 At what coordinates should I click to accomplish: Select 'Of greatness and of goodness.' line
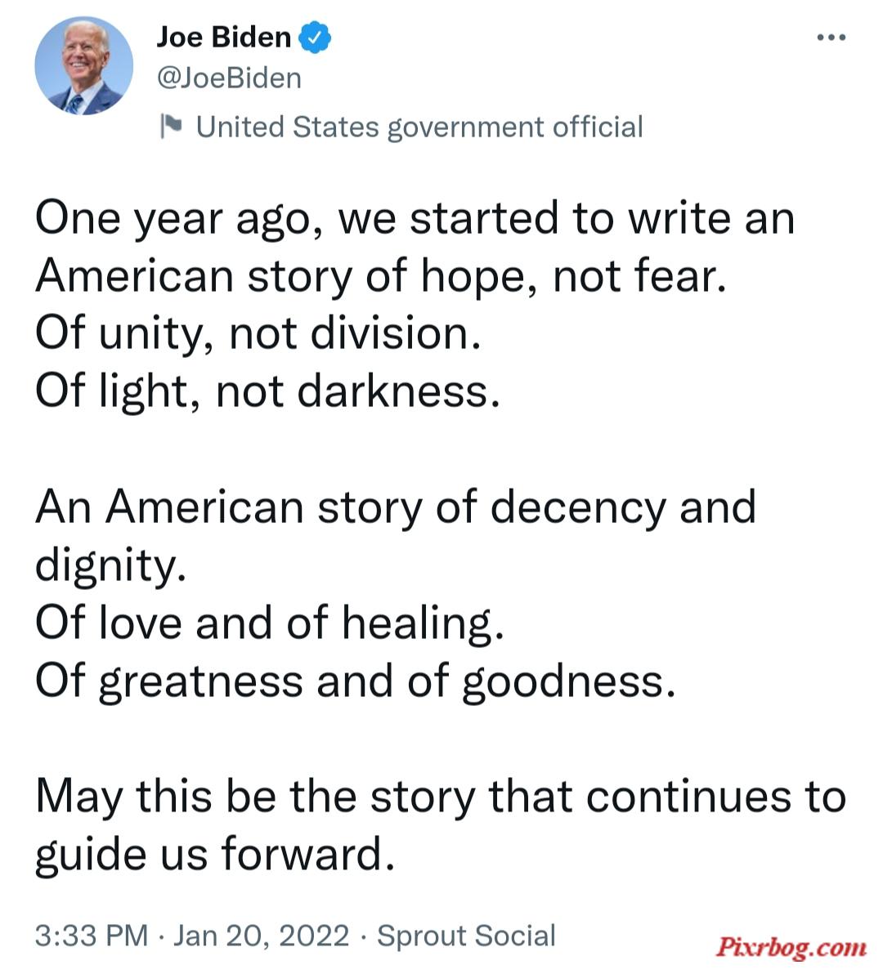click(x=356, y=682)
